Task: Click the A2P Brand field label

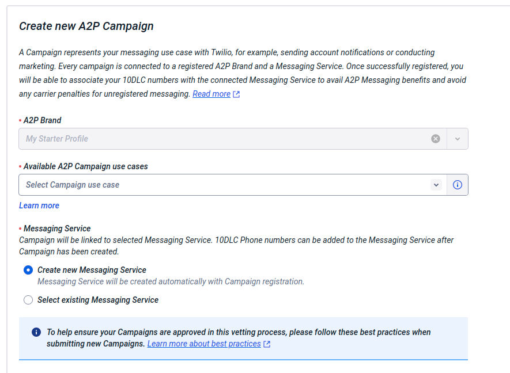Action: 42,120
